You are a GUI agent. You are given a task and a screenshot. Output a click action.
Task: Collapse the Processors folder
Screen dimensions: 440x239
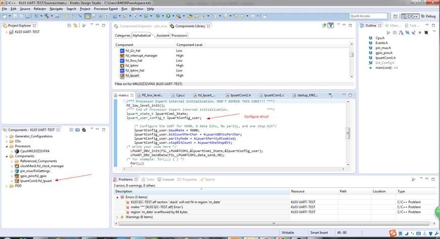pos(7,146)
